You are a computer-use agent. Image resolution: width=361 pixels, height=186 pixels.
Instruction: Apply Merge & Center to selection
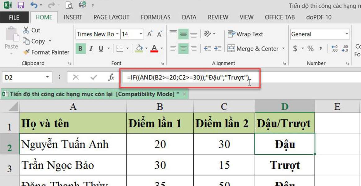point(253,49)
